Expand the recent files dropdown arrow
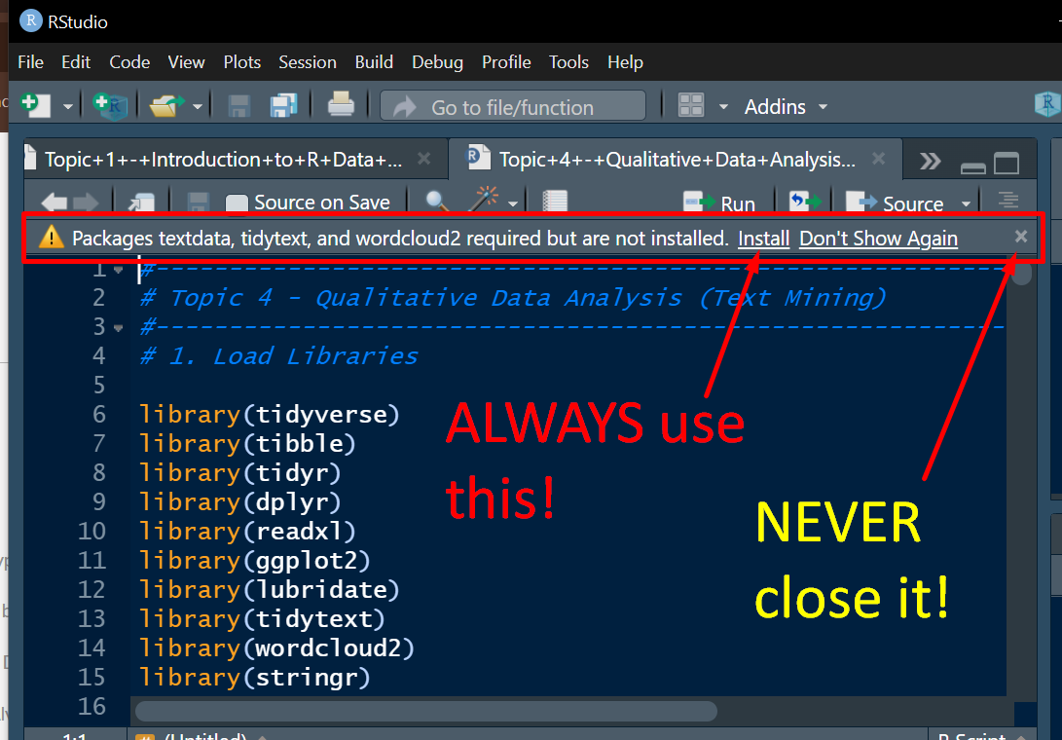This screenshot has height=740, width=1062. (197, 107)
